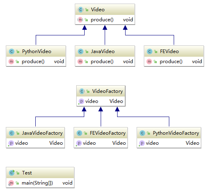Click the PythonVideoFactory class icon
211x193 pixels.
(x=142, y=133)
